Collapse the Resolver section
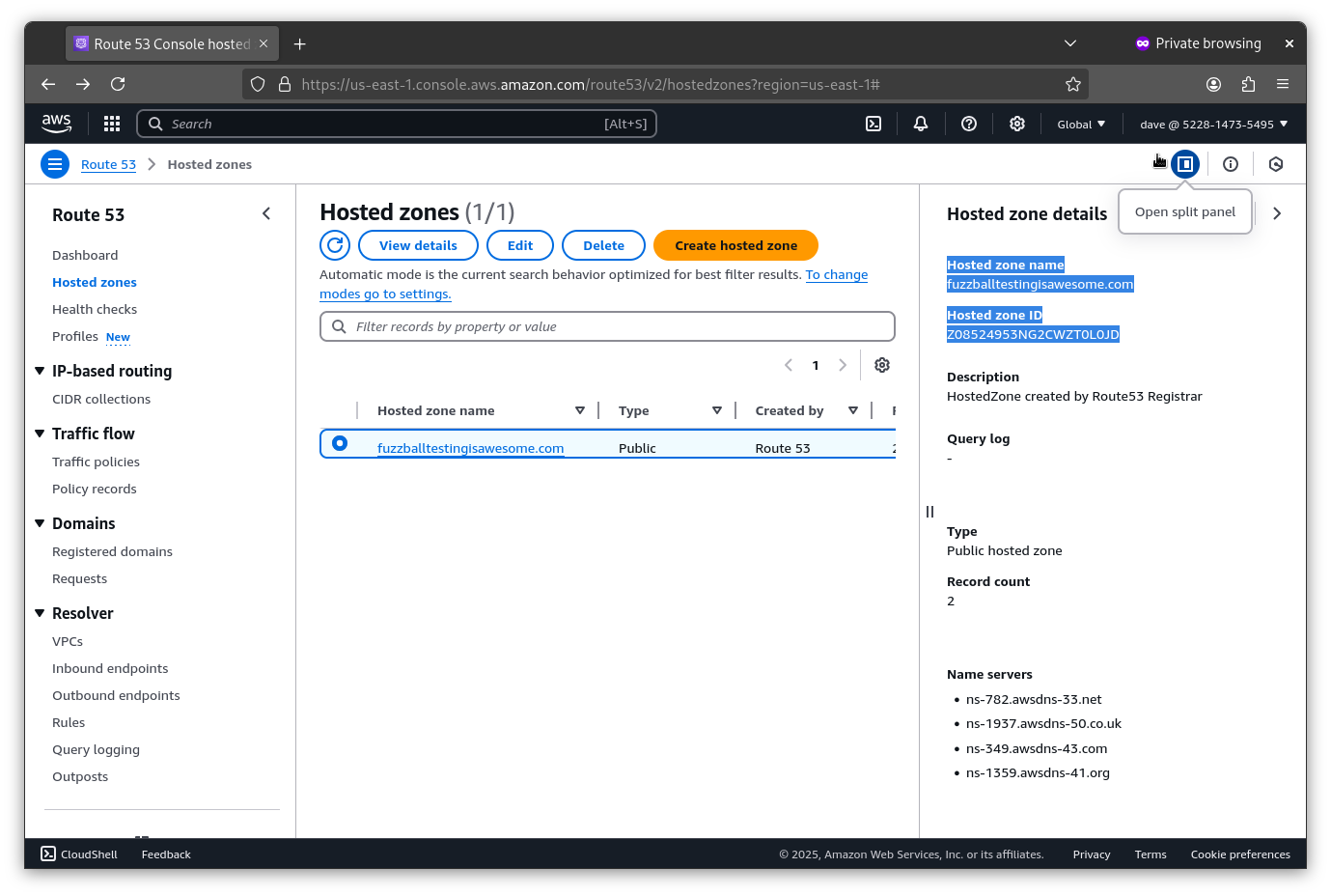The width and height of the screenshot is (1331, 896). [x=40, y=613]
